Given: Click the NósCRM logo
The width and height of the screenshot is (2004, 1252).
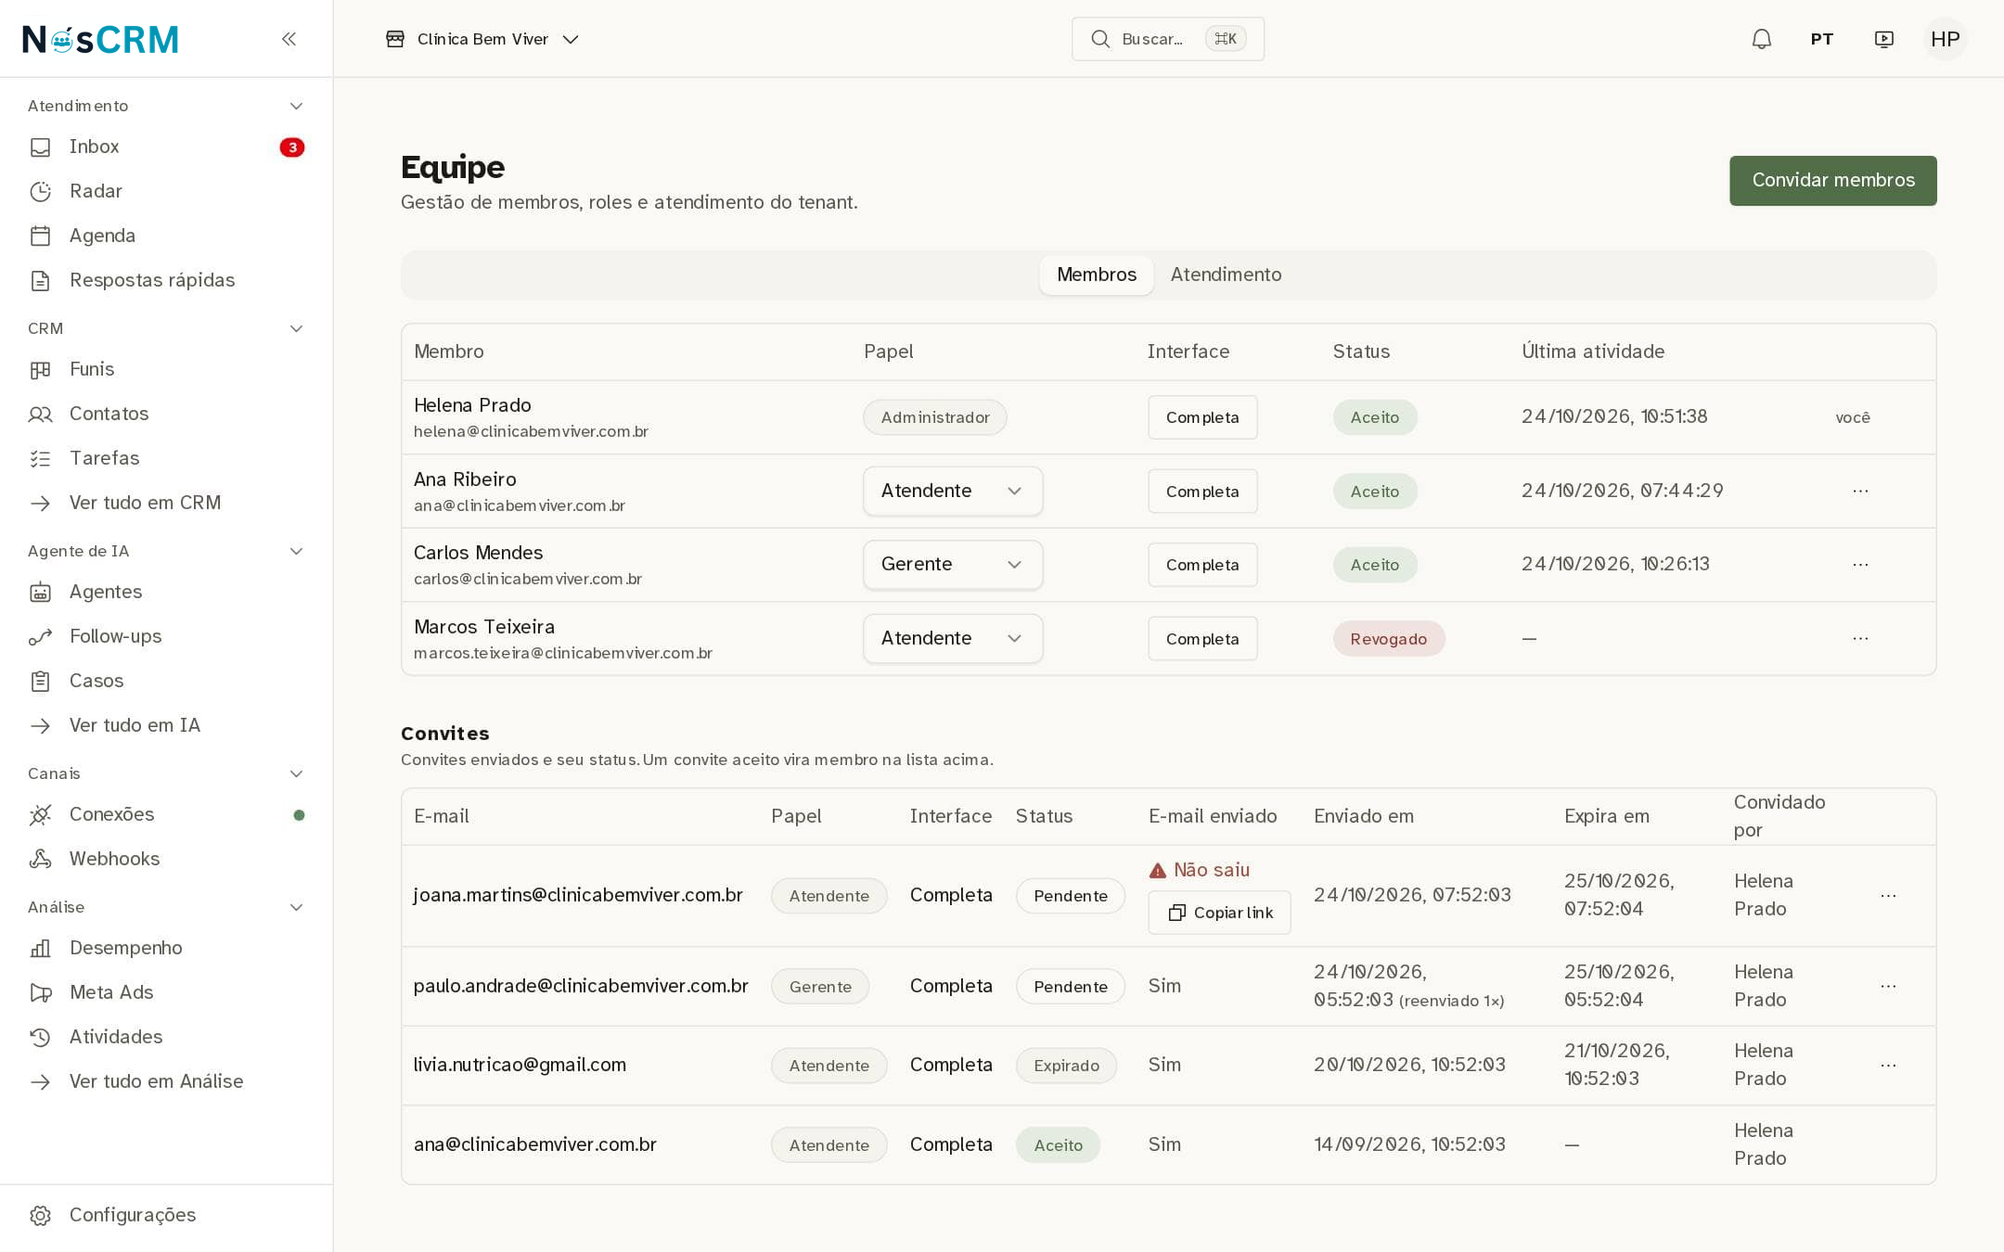Looking at the screenshot, I should (100, 39).
